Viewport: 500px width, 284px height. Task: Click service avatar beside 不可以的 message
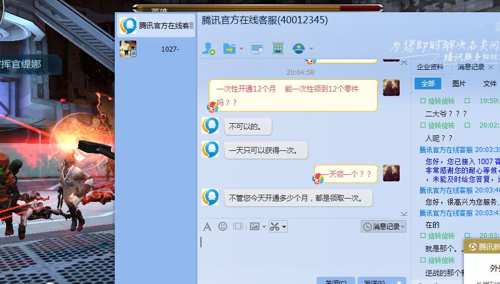click(x=210, y=125)
